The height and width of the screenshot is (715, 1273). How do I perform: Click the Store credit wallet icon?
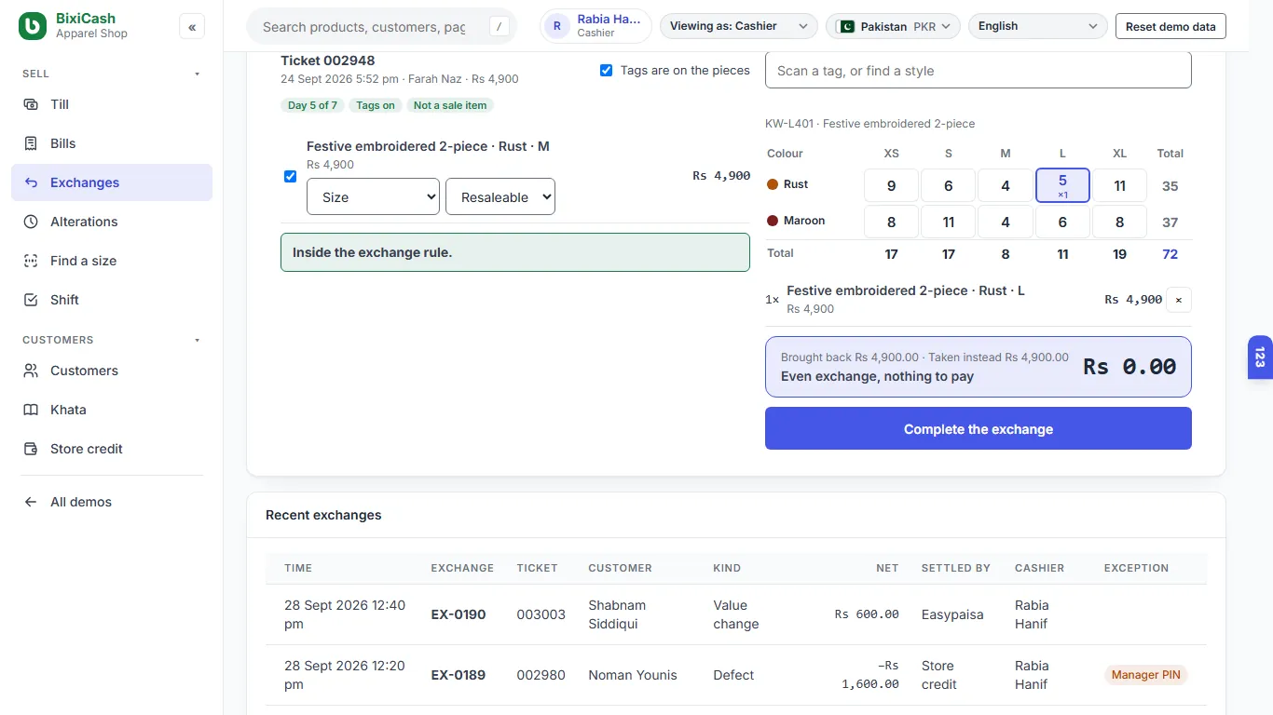click(x=31, y=449)
